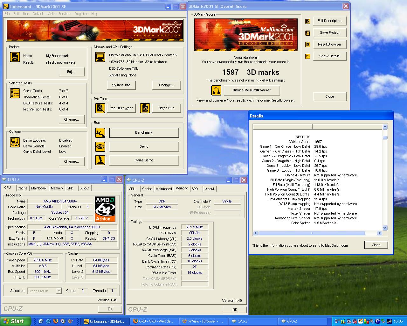This screenshot has height=326, width=407.
Task: Click the Specification AMD Athlon(tm) 64 Processor field
Action: 72,227
